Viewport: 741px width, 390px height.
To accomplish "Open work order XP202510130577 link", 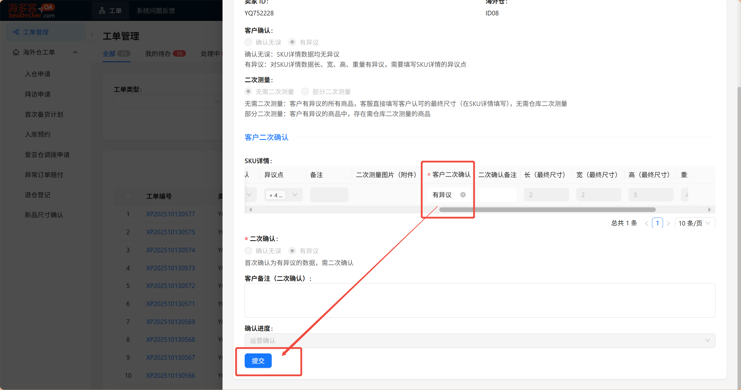I will (170, 214).
